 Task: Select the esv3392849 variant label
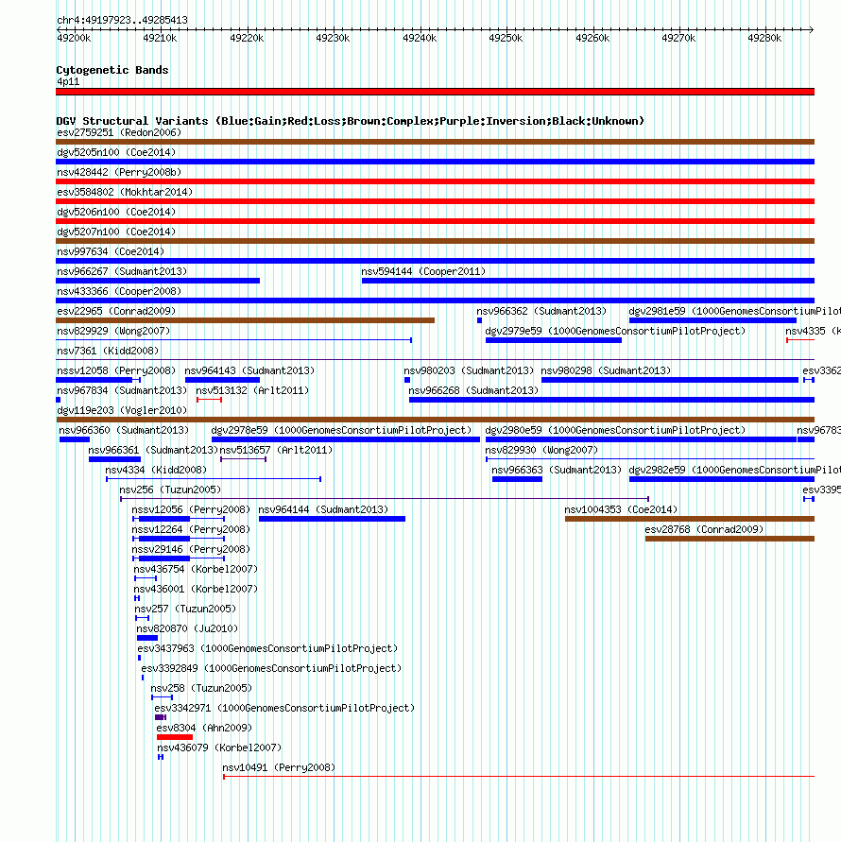point(271,668)
